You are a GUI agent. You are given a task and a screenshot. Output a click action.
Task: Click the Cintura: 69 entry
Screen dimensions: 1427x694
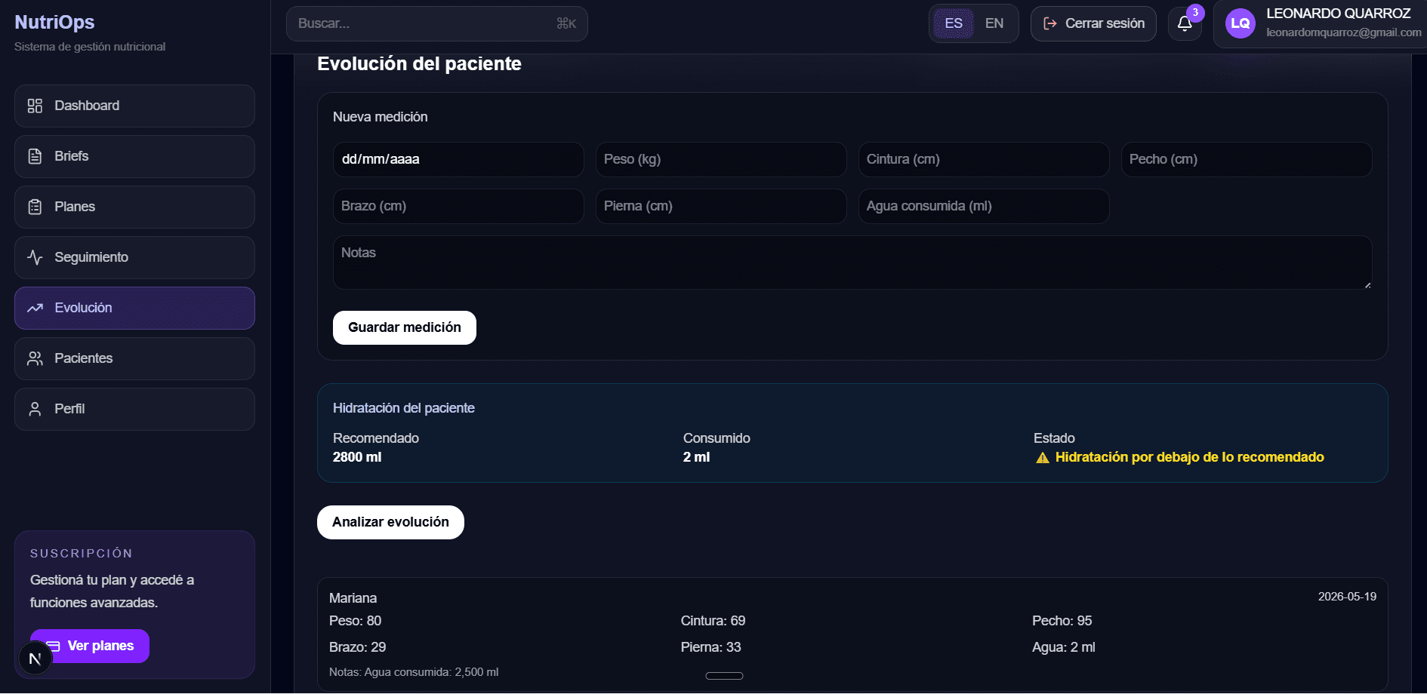point(713,621)
